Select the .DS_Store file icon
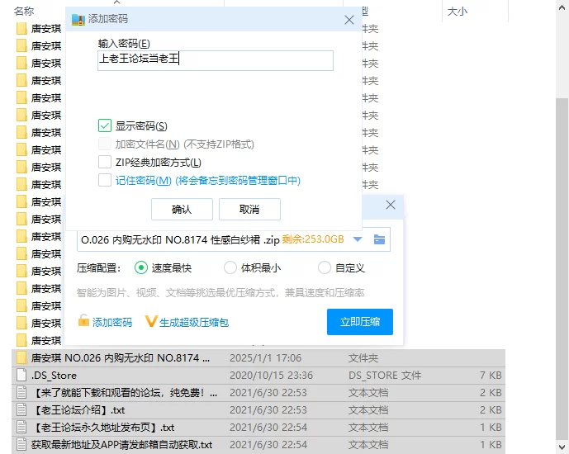Screen dimensions: 569x454 point(22,376)
